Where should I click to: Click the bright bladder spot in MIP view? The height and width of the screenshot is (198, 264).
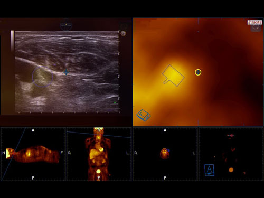pos(231,170)
